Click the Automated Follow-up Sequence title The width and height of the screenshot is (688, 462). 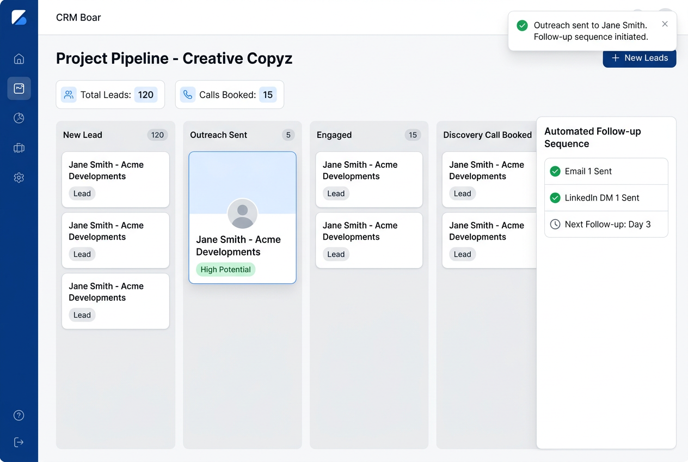pyautogui.click(x=593, y=137)
